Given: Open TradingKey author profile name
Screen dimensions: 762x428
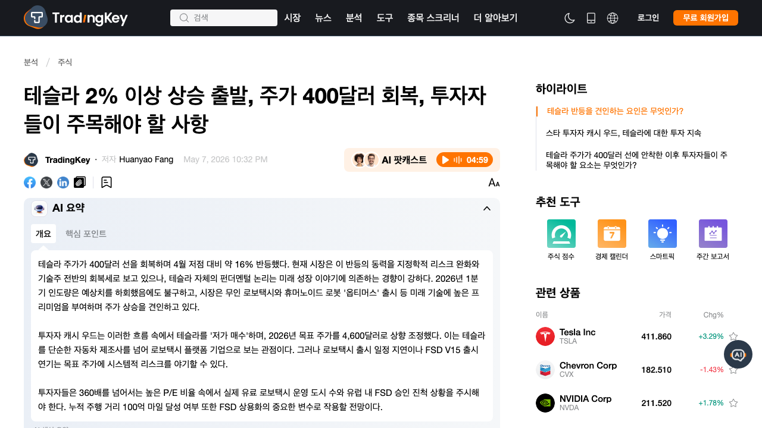Looking at the screenshot, I should click(x=68, y=160).
